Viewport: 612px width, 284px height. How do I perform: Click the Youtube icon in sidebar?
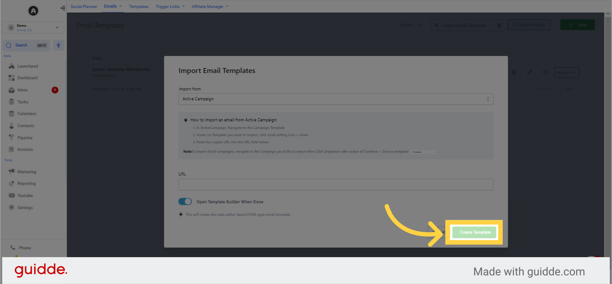pos(12,196)
